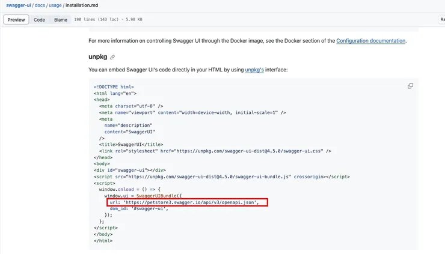Image resolution: width=445 pixels, height=254 pixels.
Task: Copy the unpkg HTML code snippet
Action: pyautogui.click(x=410, y=86)
